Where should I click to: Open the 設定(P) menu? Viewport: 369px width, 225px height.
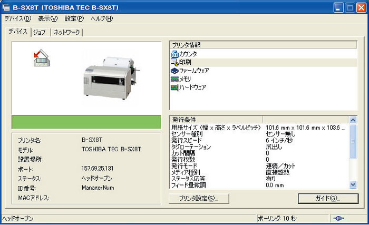click(74, 19)
